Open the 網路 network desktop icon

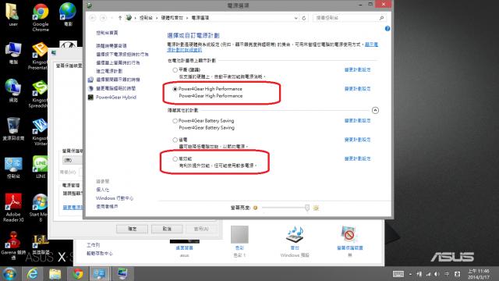point(13,91)
